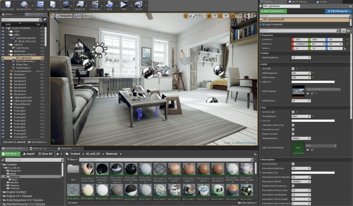Click the Import button in Content Browser
The width and height of the screenshot is (353, 206).
coord(29,154)
